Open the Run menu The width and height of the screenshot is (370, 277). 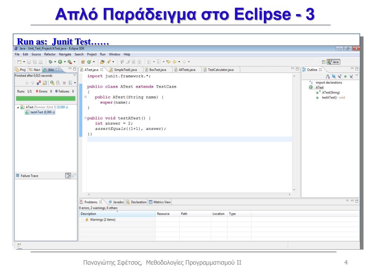click(103, 54)
